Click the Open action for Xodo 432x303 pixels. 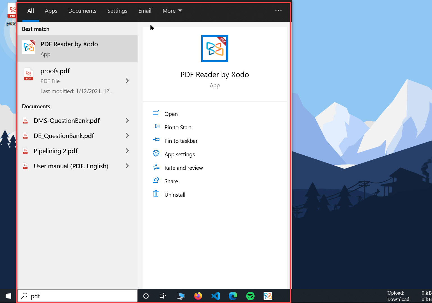171,114
